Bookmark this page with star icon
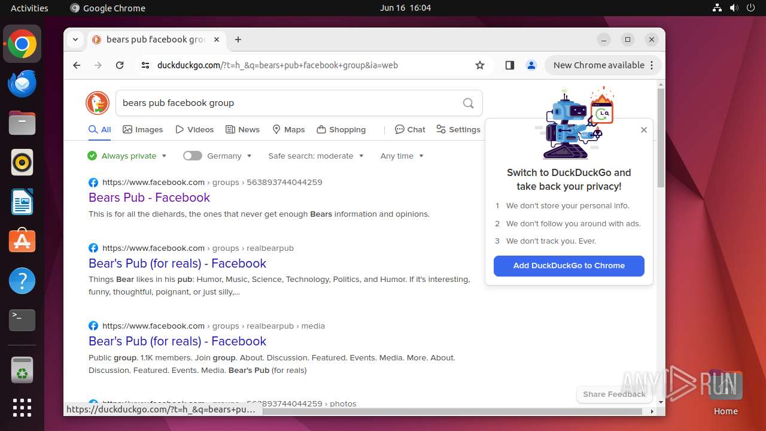 pos(480,65)
